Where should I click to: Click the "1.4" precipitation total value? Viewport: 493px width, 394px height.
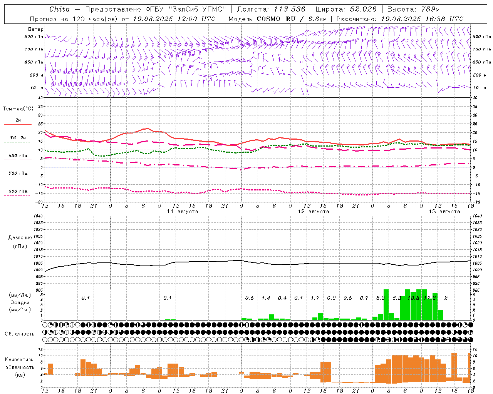pos(266,298)
